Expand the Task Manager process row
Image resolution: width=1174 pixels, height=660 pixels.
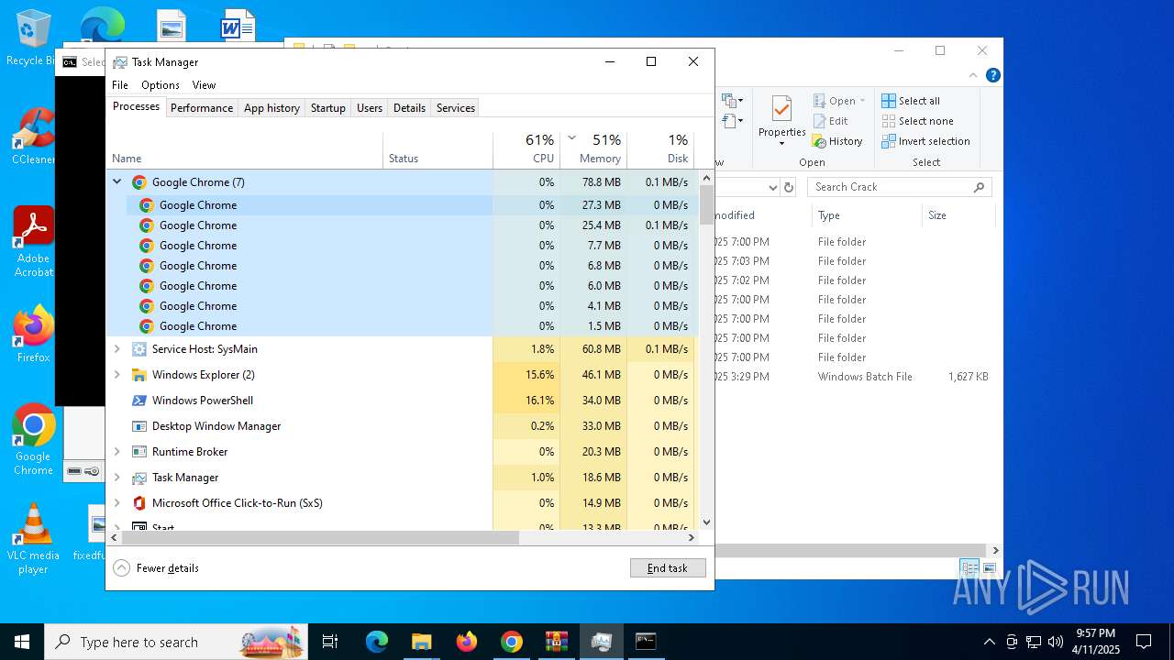point(116,478)
